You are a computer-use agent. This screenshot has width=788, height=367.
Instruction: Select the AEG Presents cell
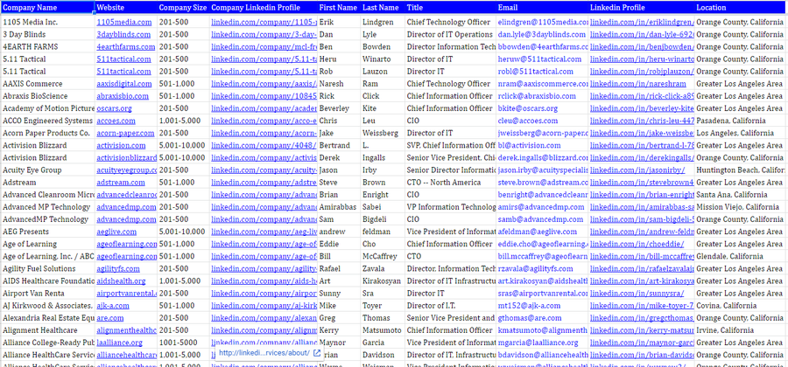(x=47, y=232)
